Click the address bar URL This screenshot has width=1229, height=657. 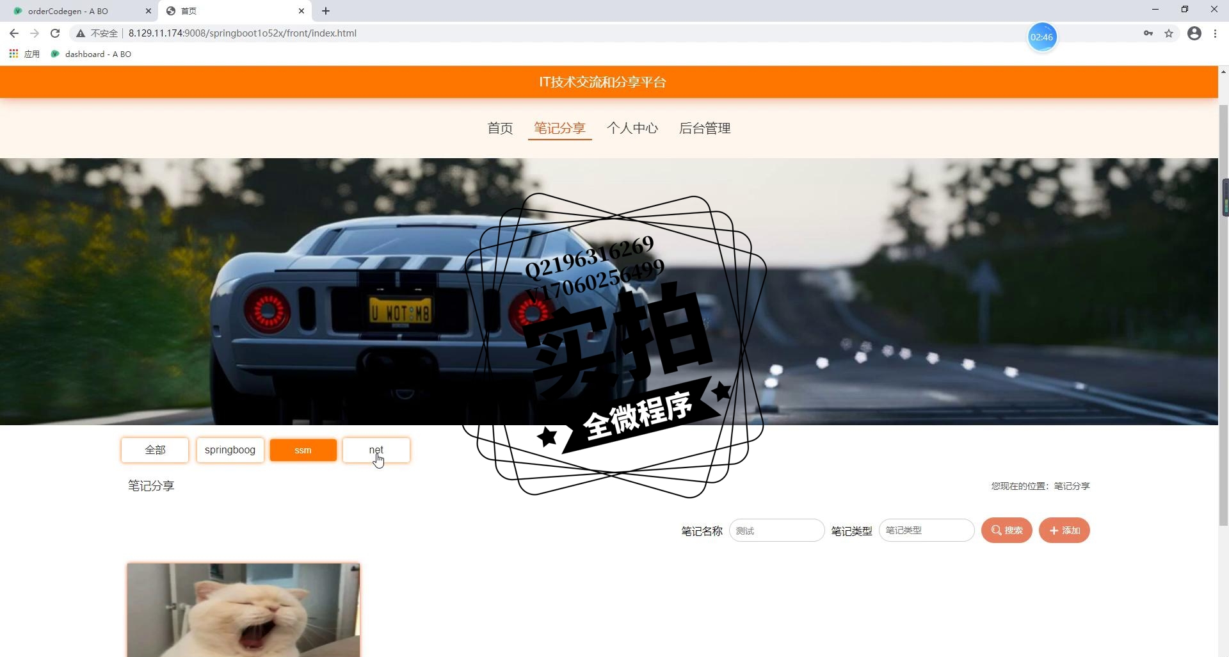coord(242,33)
